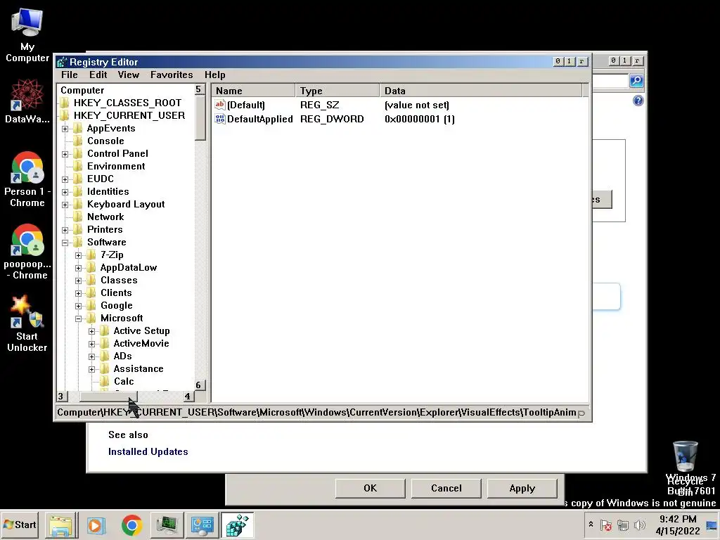Collapse the Software key

[x=65, y=243]
